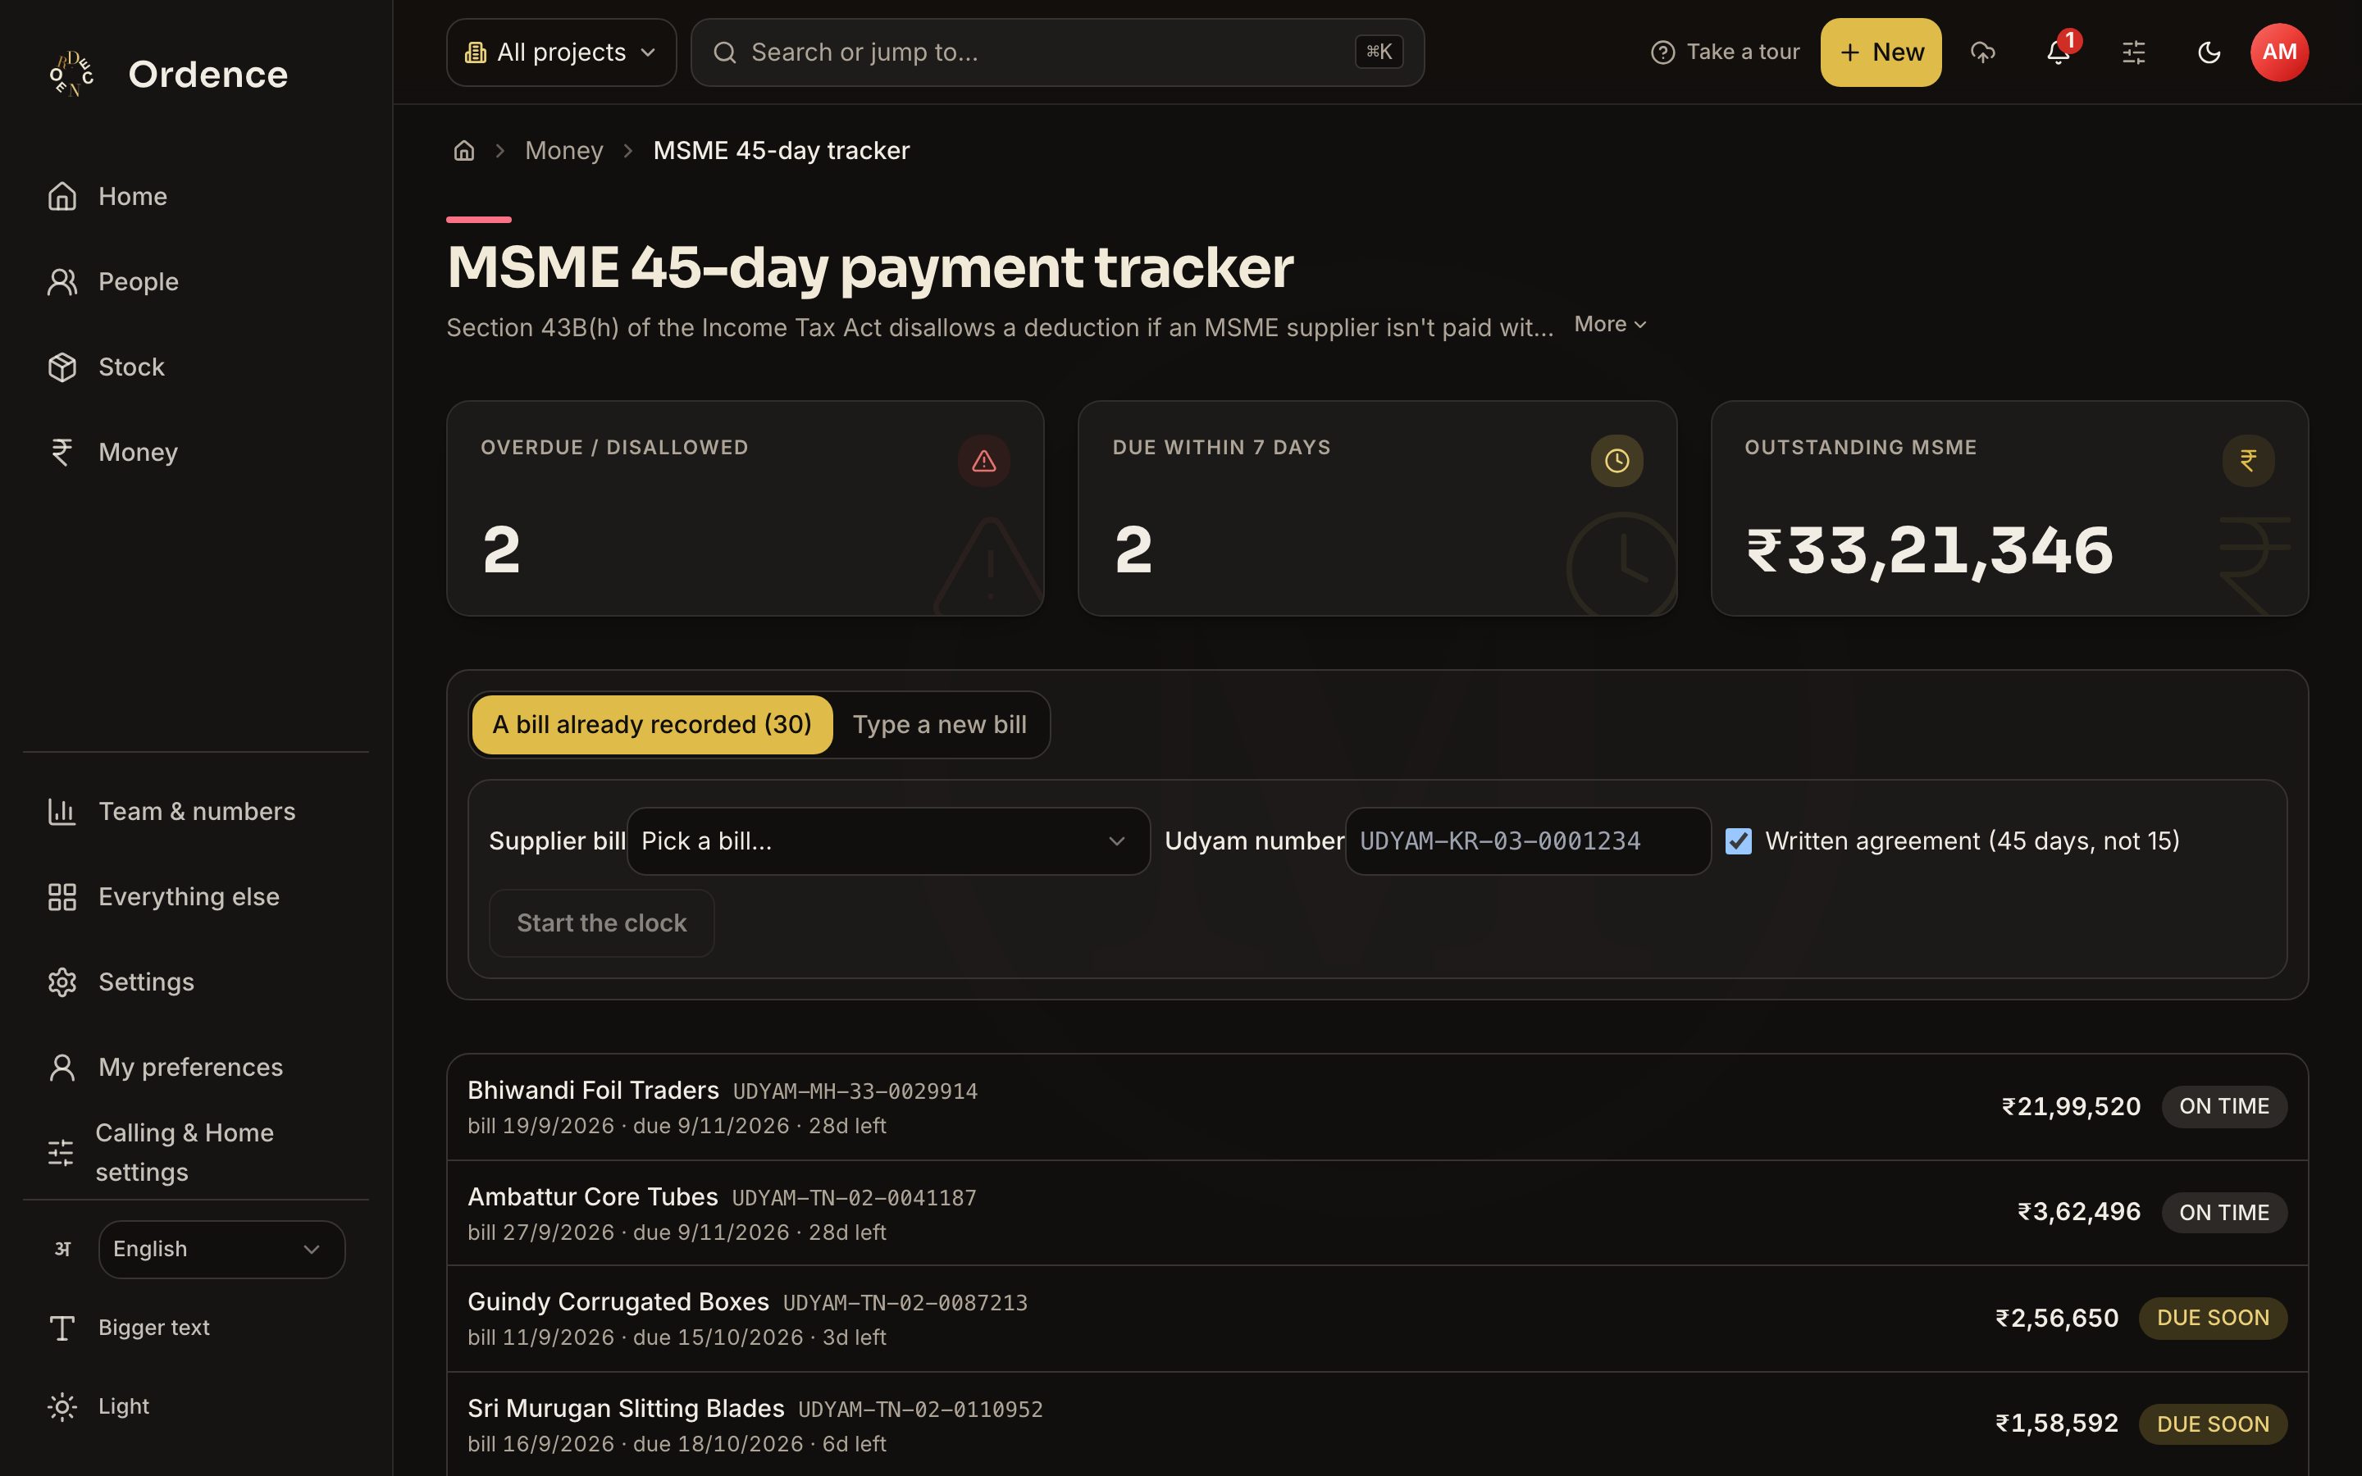Open the AM user avatar
The image size is (2362, 1476).
2279,52
